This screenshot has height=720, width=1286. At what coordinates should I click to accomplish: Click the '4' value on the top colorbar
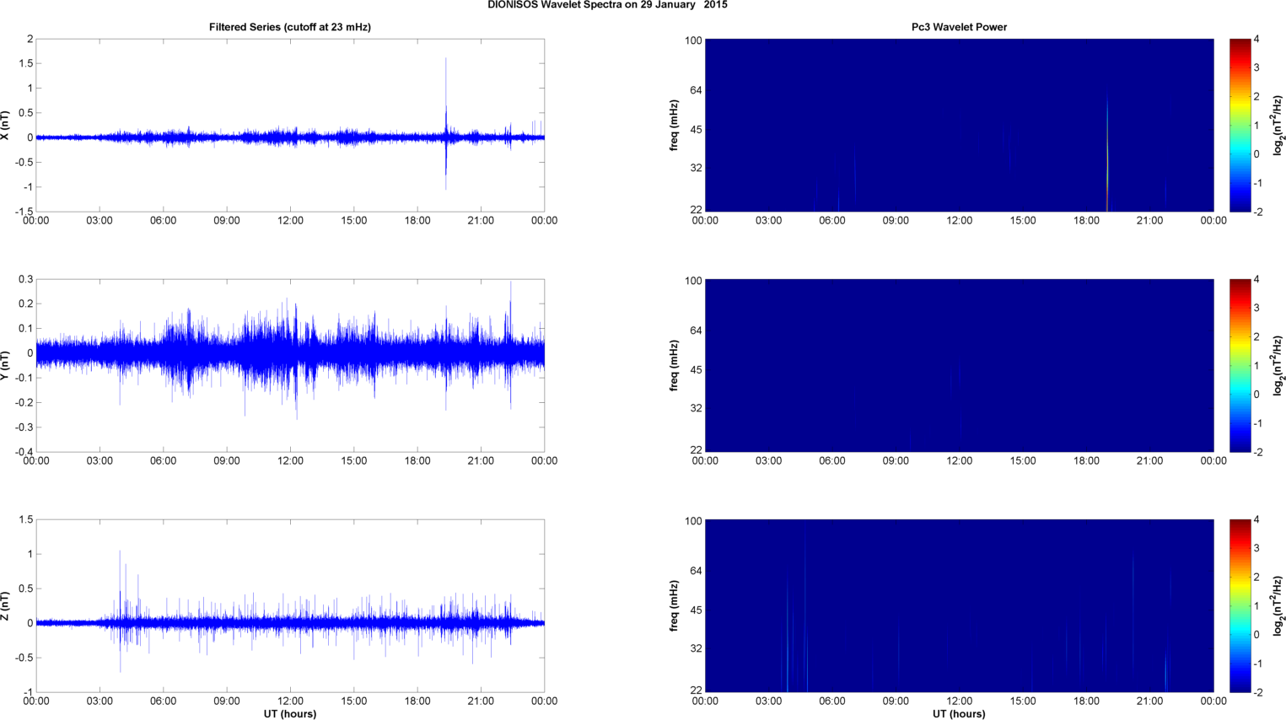coord(1256,39)
